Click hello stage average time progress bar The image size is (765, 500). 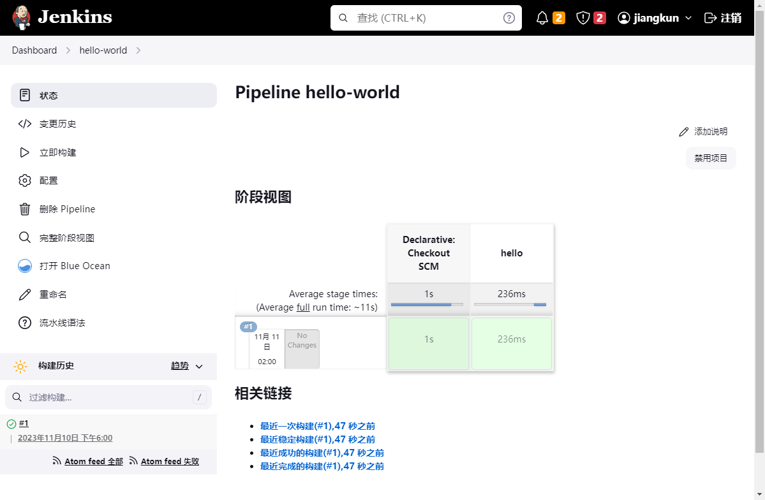click(510, 305)
